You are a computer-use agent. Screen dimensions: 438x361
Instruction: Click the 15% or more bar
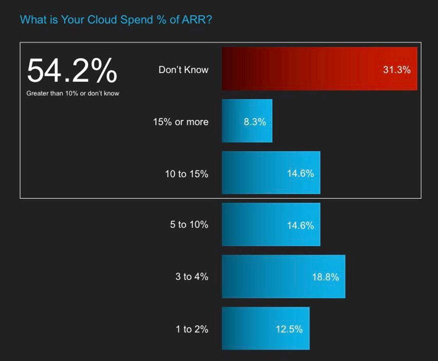click(x=247, y=121)
